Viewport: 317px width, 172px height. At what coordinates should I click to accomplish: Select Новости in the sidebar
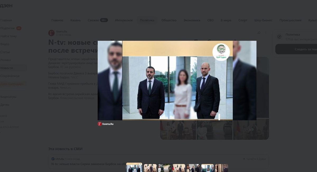(7, 68)
